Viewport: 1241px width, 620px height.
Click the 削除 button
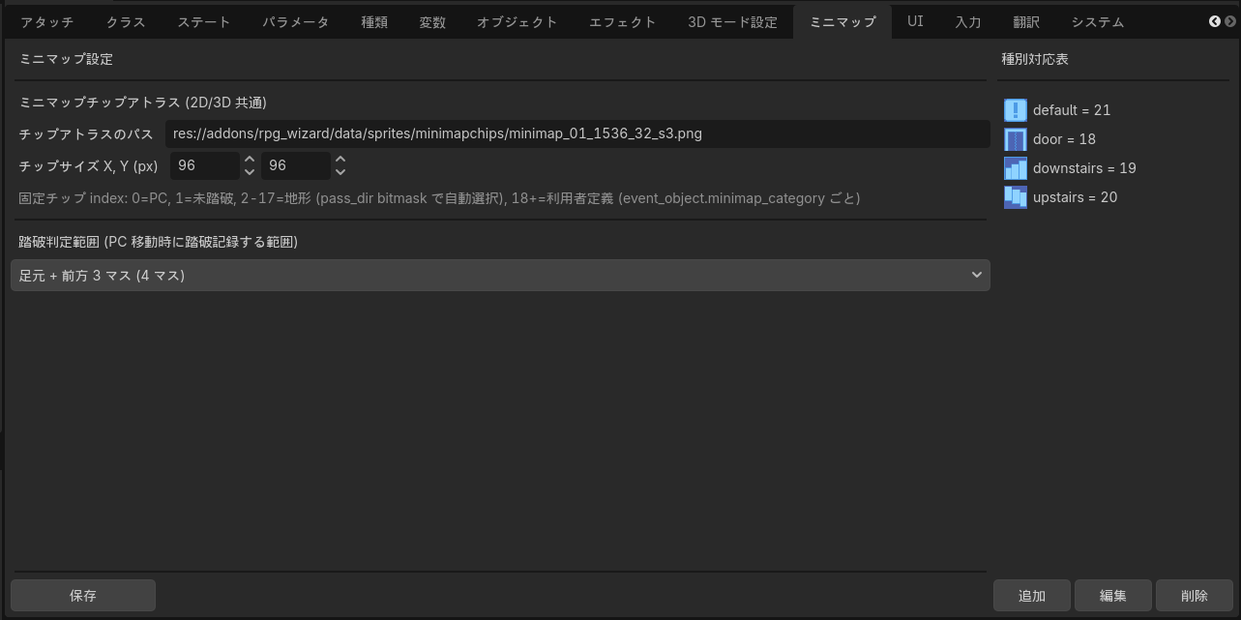(x=1195, y=596)
